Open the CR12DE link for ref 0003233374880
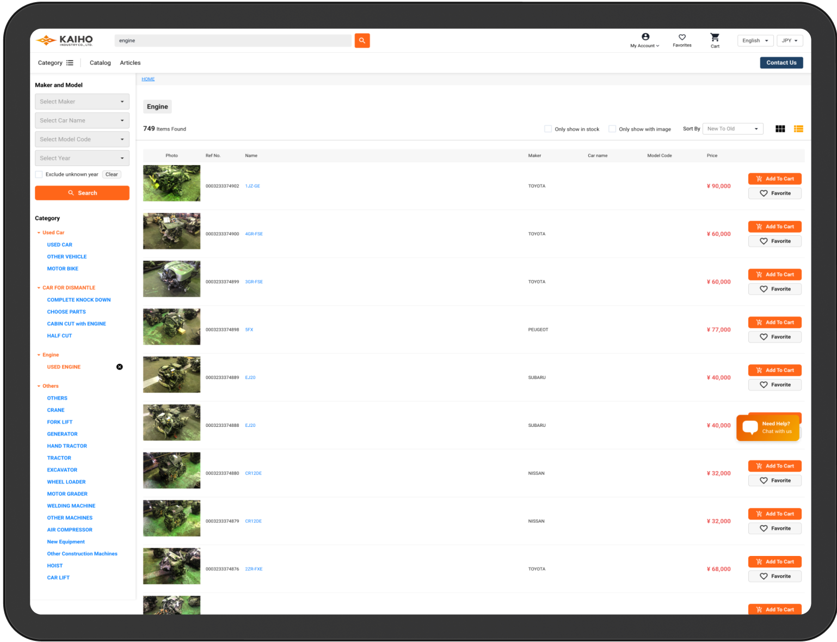837x642 pixels. point(254,474)
